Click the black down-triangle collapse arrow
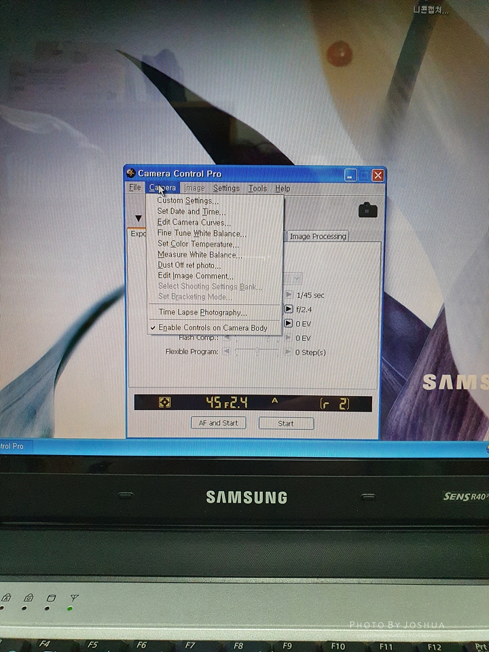The height and width of the screenshot is (652, 489). (139, 218)
